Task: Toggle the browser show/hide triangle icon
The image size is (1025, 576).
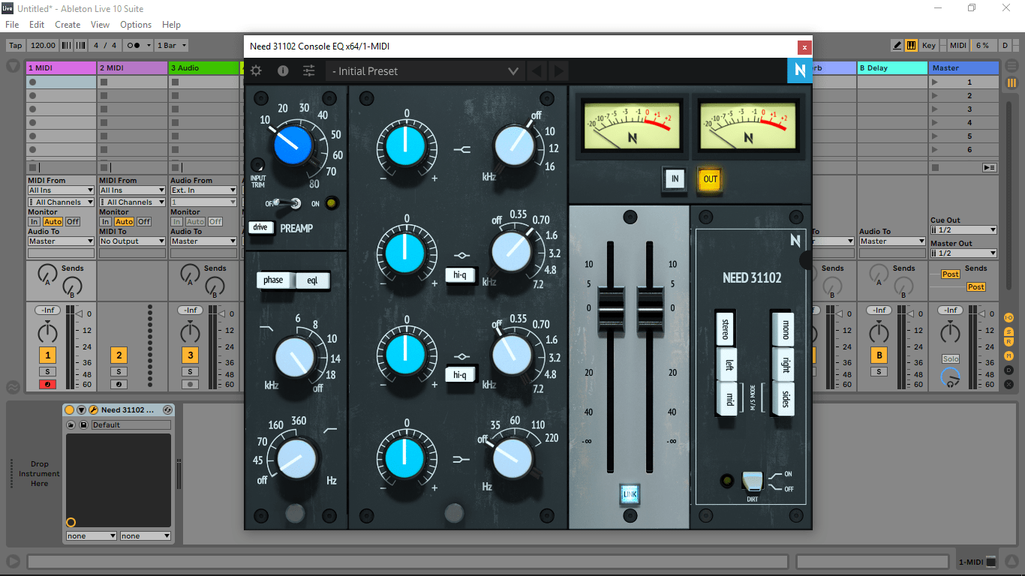Action: [13, 66]
